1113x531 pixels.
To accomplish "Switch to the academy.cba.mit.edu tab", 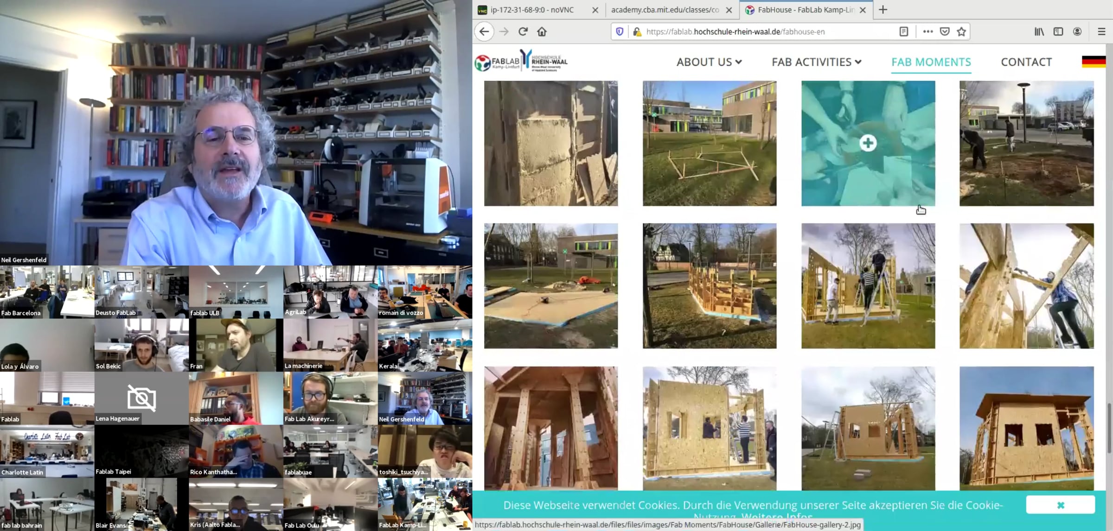I will [x=665, y=10].
